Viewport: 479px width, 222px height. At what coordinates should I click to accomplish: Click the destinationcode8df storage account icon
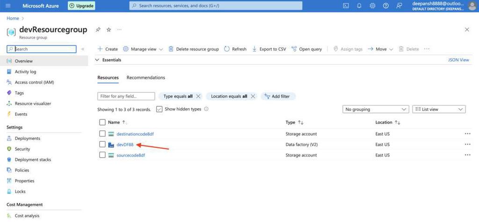point(111,134)
